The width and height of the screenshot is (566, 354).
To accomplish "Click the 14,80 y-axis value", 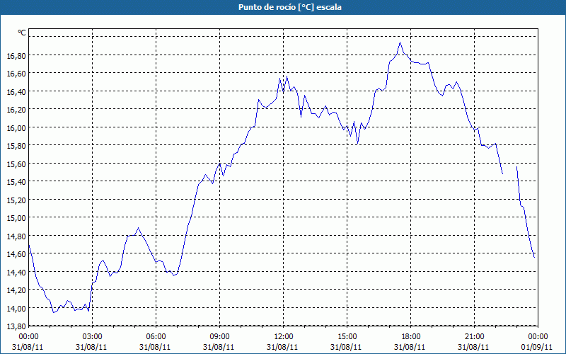I will [16, 236].
